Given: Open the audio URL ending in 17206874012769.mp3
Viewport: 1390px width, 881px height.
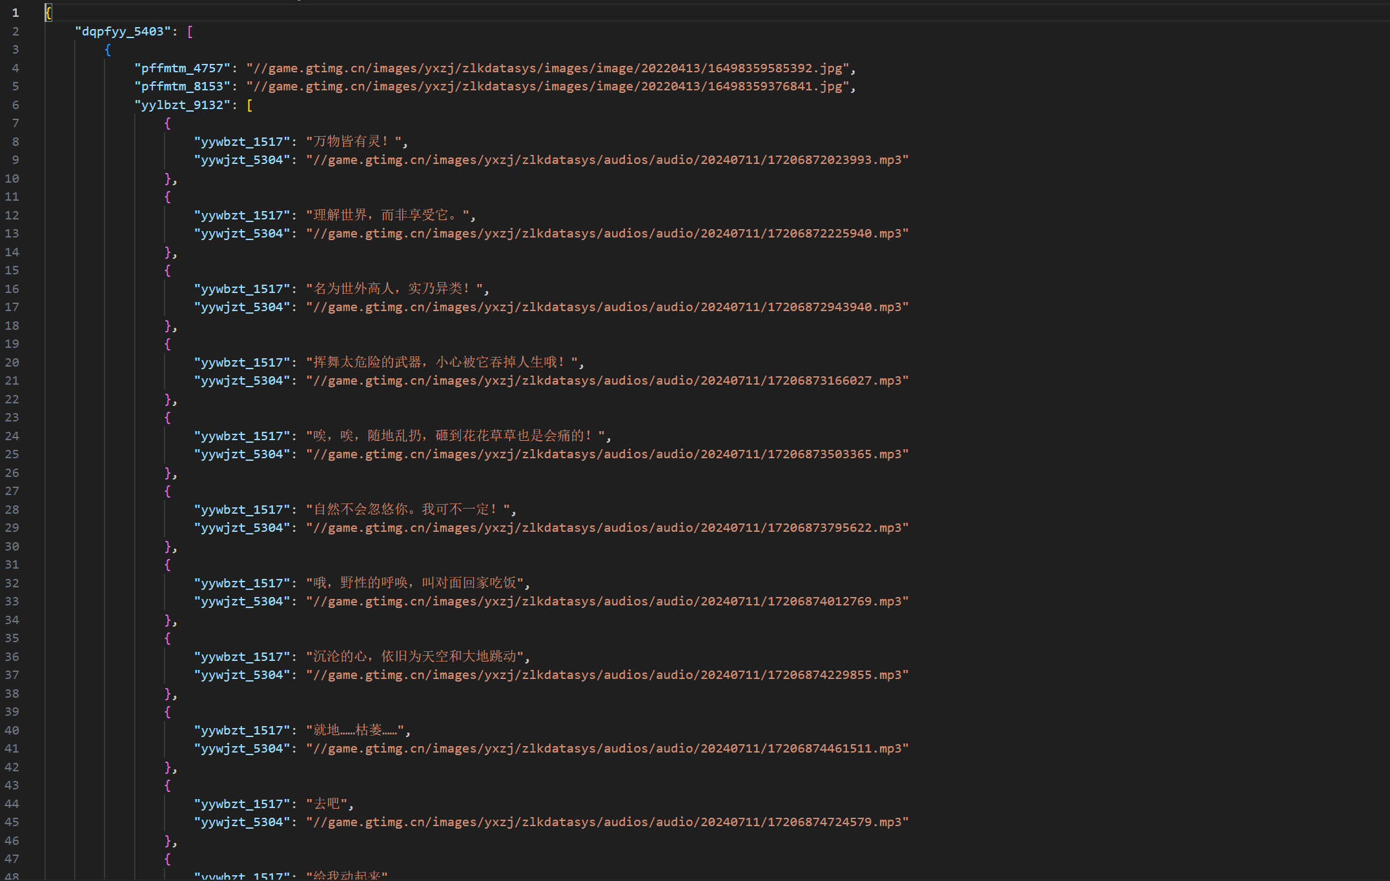Looking at the screenshot, I should 607,602.
